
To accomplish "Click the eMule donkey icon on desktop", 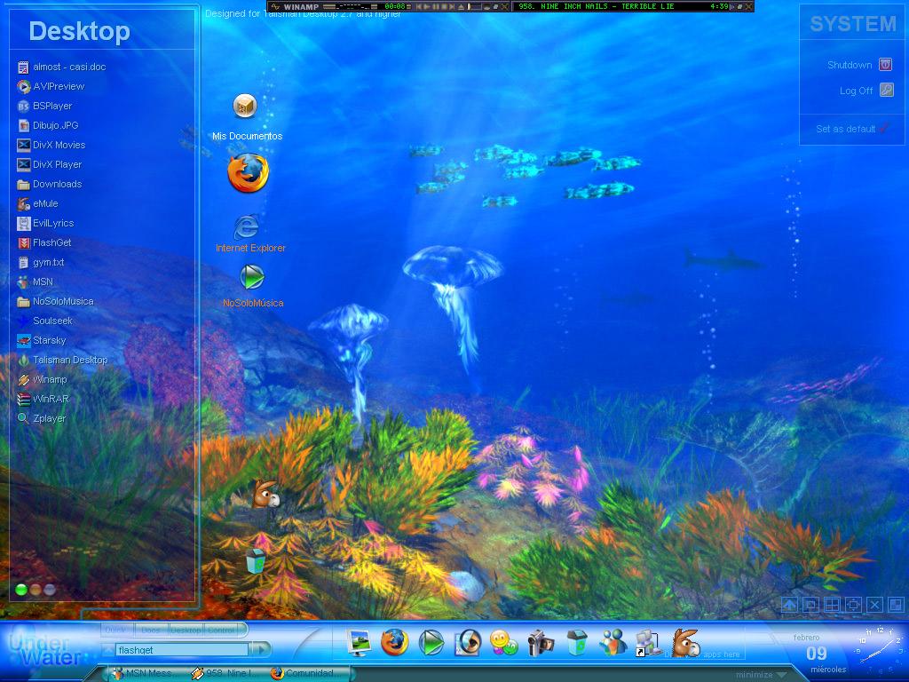I will click(x=266, y=494).
